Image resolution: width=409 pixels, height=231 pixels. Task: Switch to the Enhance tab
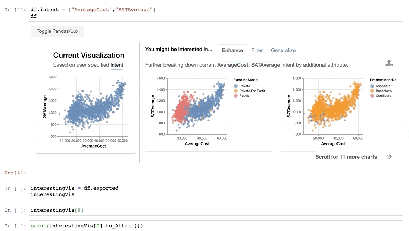pos(232,50)
